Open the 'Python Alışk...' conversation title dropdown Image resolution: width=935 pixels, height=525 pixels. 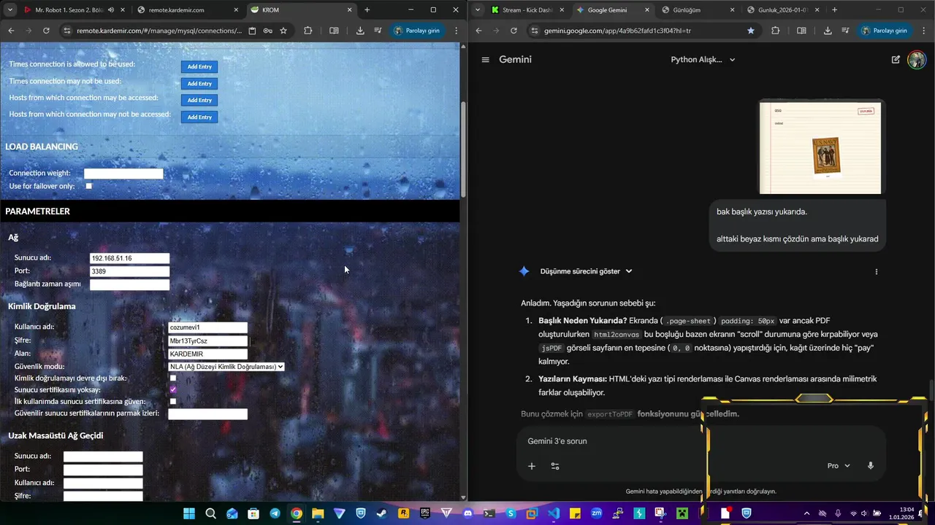[x=703, y=60]
